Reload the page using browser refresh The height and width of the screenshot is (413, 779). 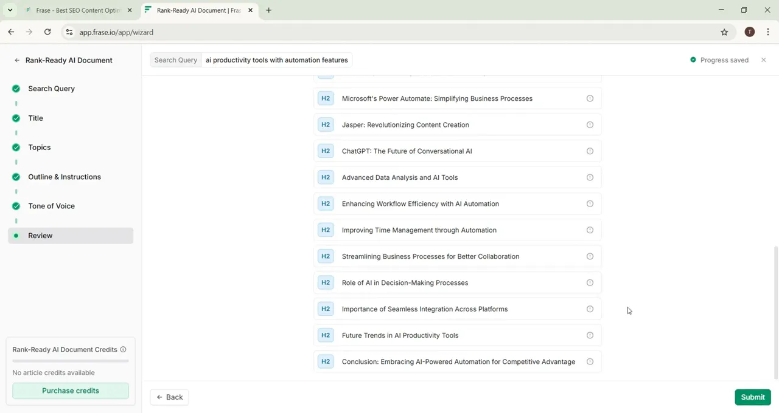[x=47, y=32]
